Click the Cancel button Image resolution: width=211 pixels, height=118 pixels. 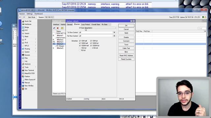[x=126, y=29]
